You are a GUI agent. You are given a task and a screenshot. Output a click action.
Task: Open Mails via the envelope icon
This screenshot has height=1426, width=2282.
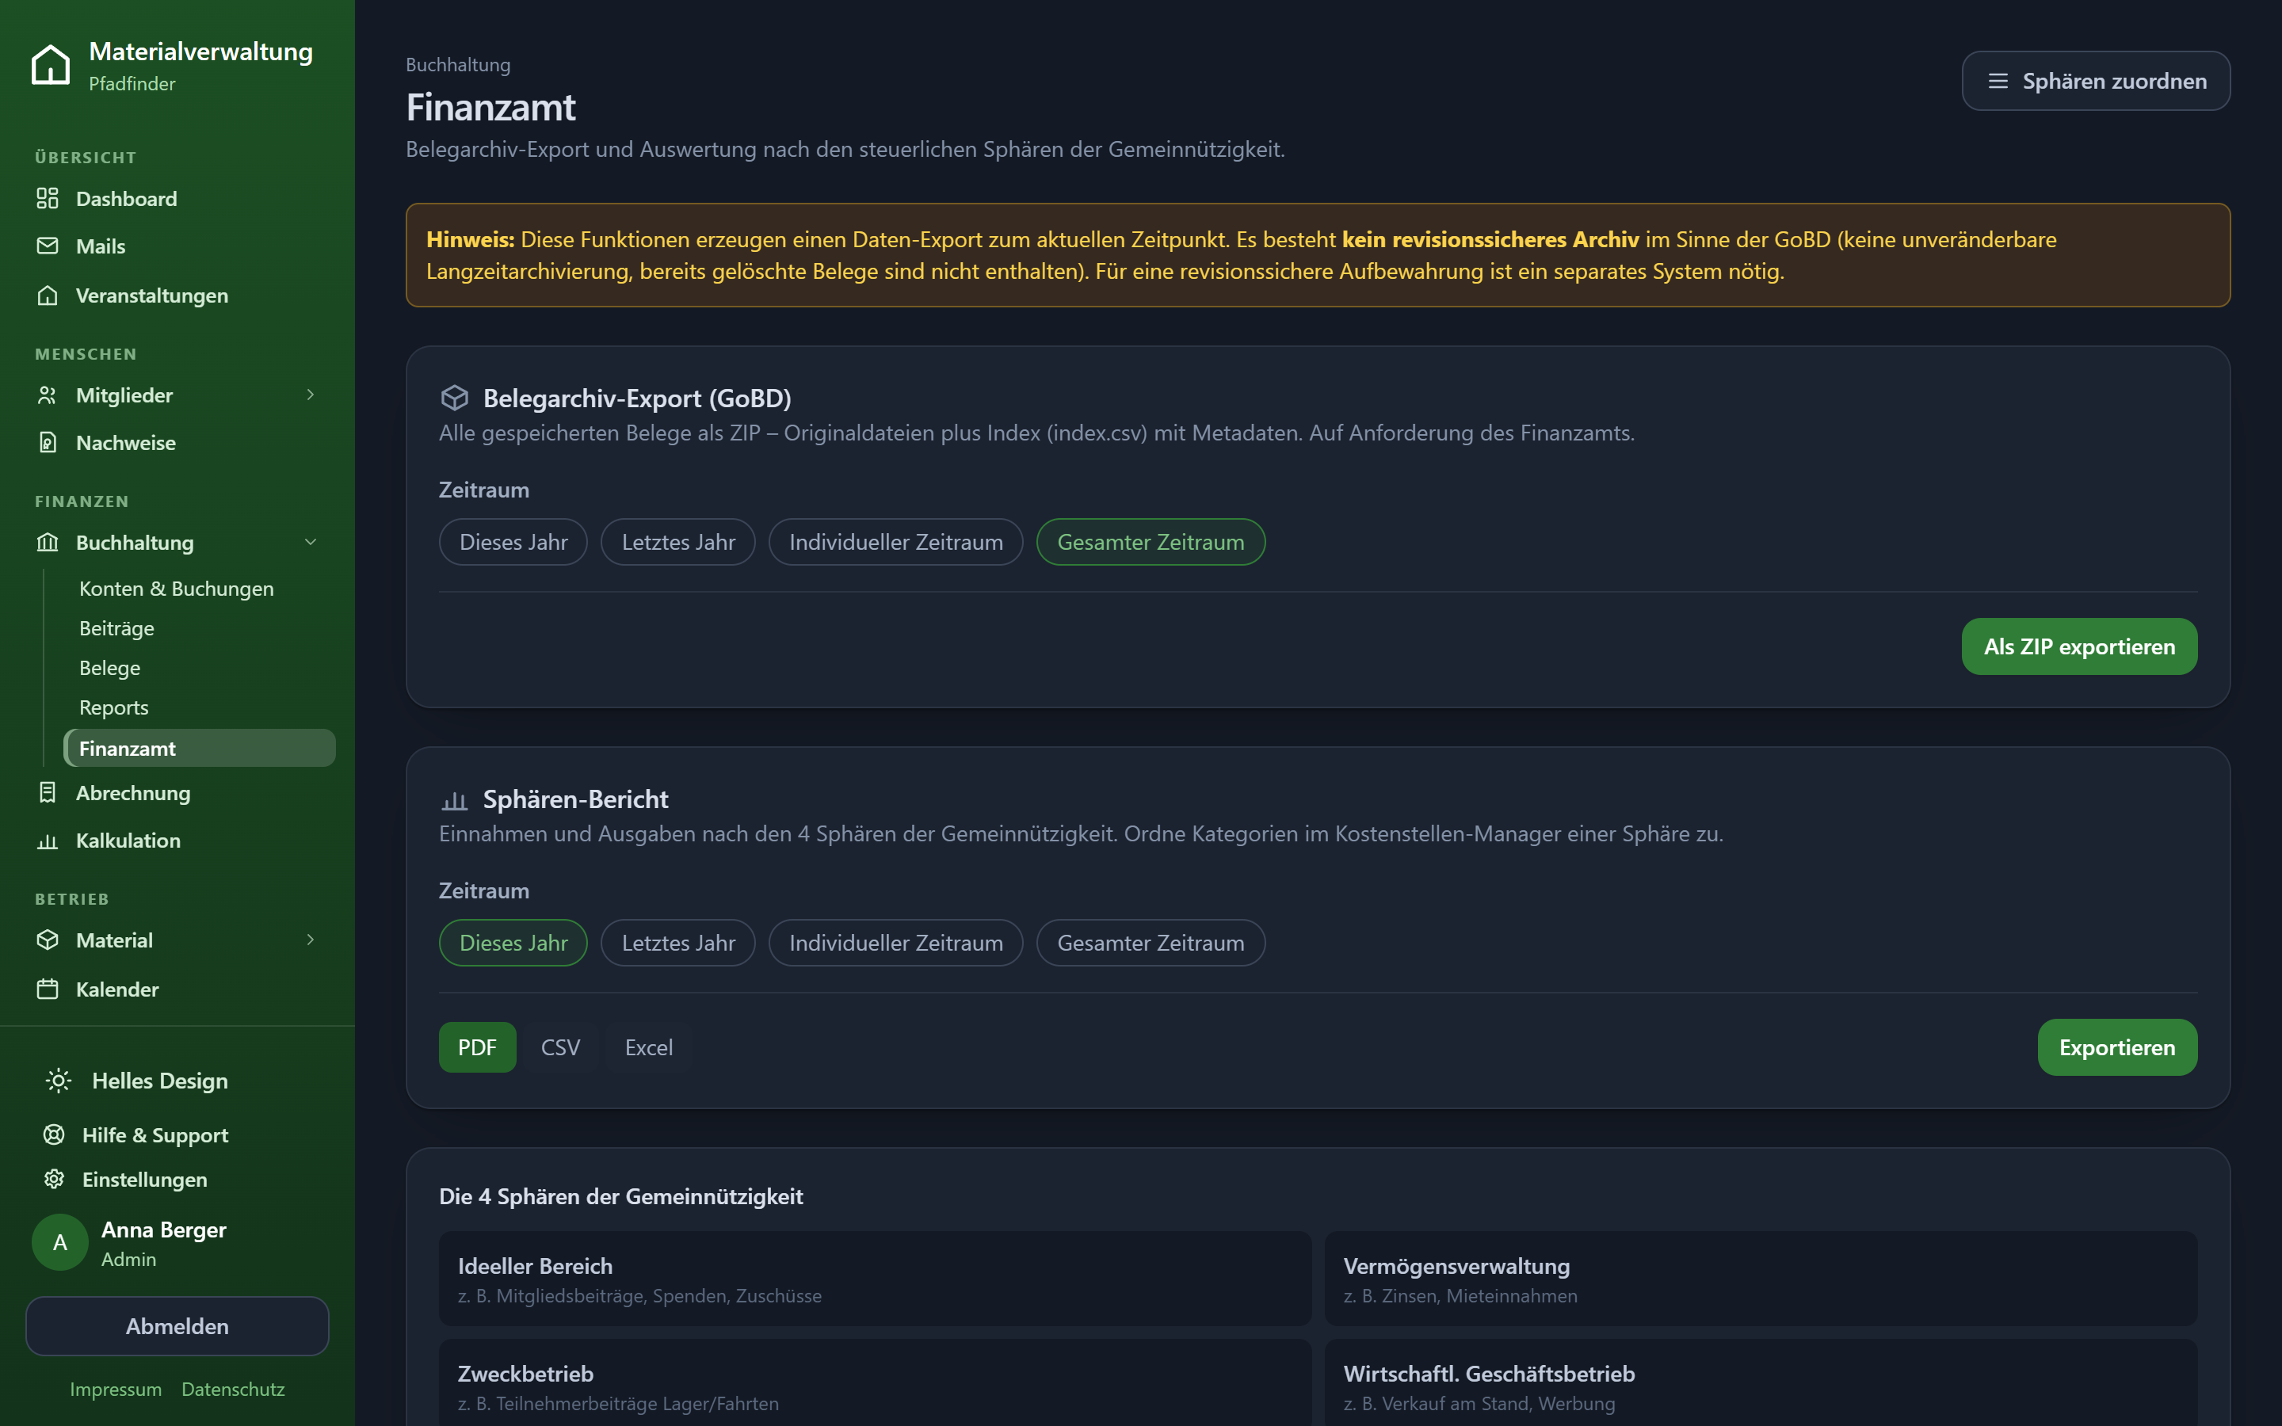(48, 246)
